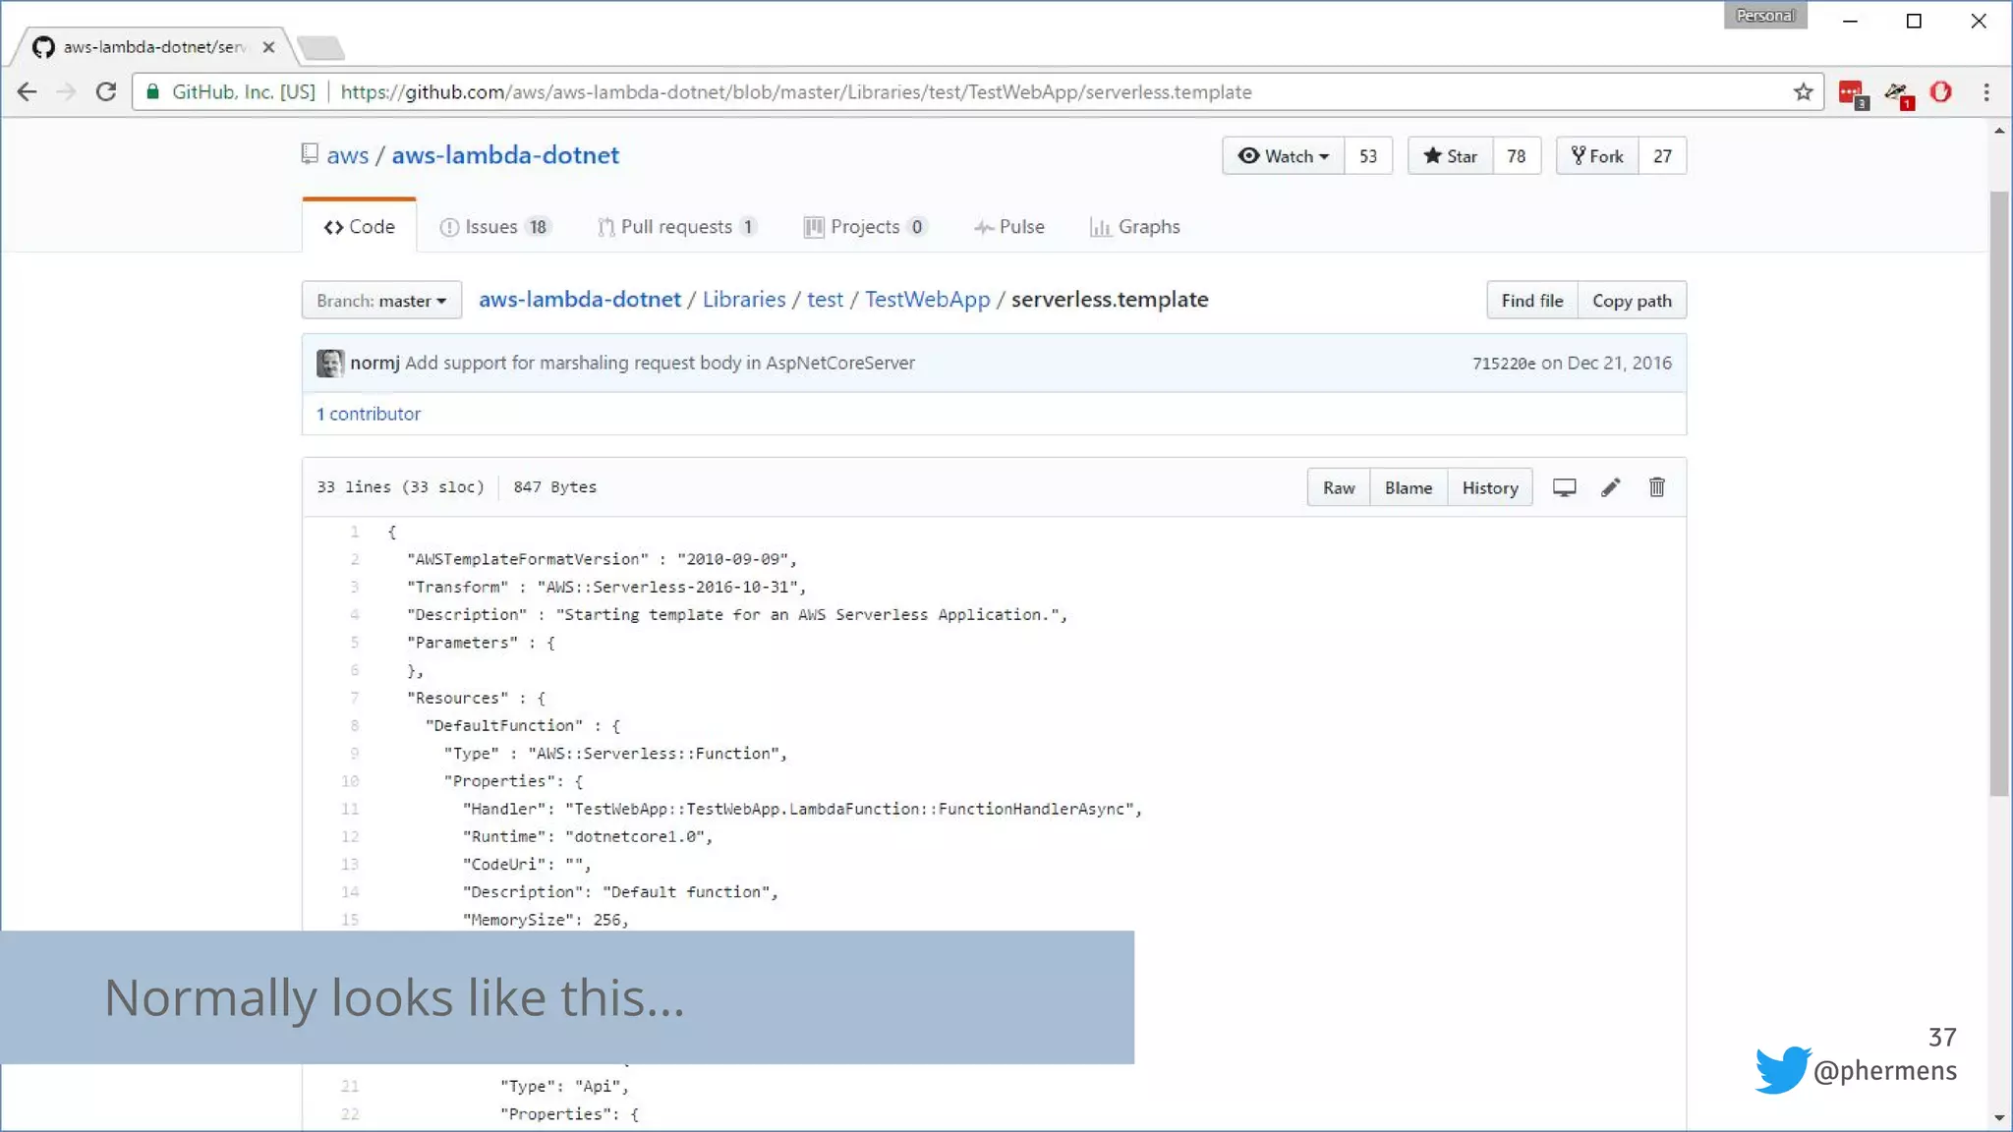This screenshot has width=2013, height=1132.
Task: Click the page vertical scrollbar thumb
Action: [x=1999, y=491]
